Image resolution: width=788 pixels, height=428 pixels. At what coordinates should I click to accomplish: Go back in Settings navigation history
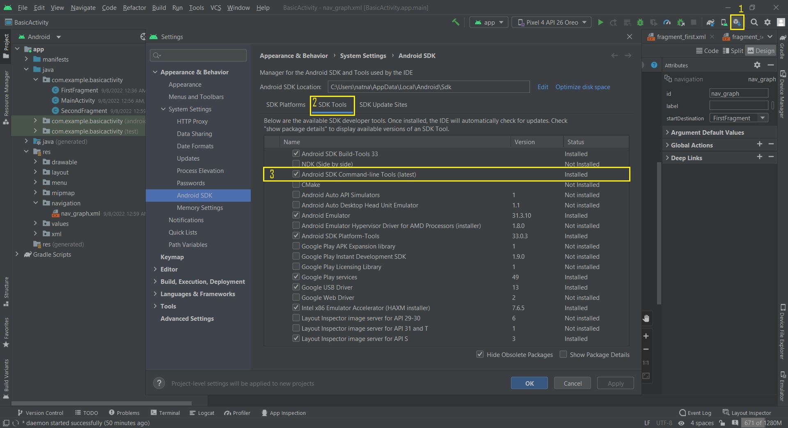tap(614, 55)
